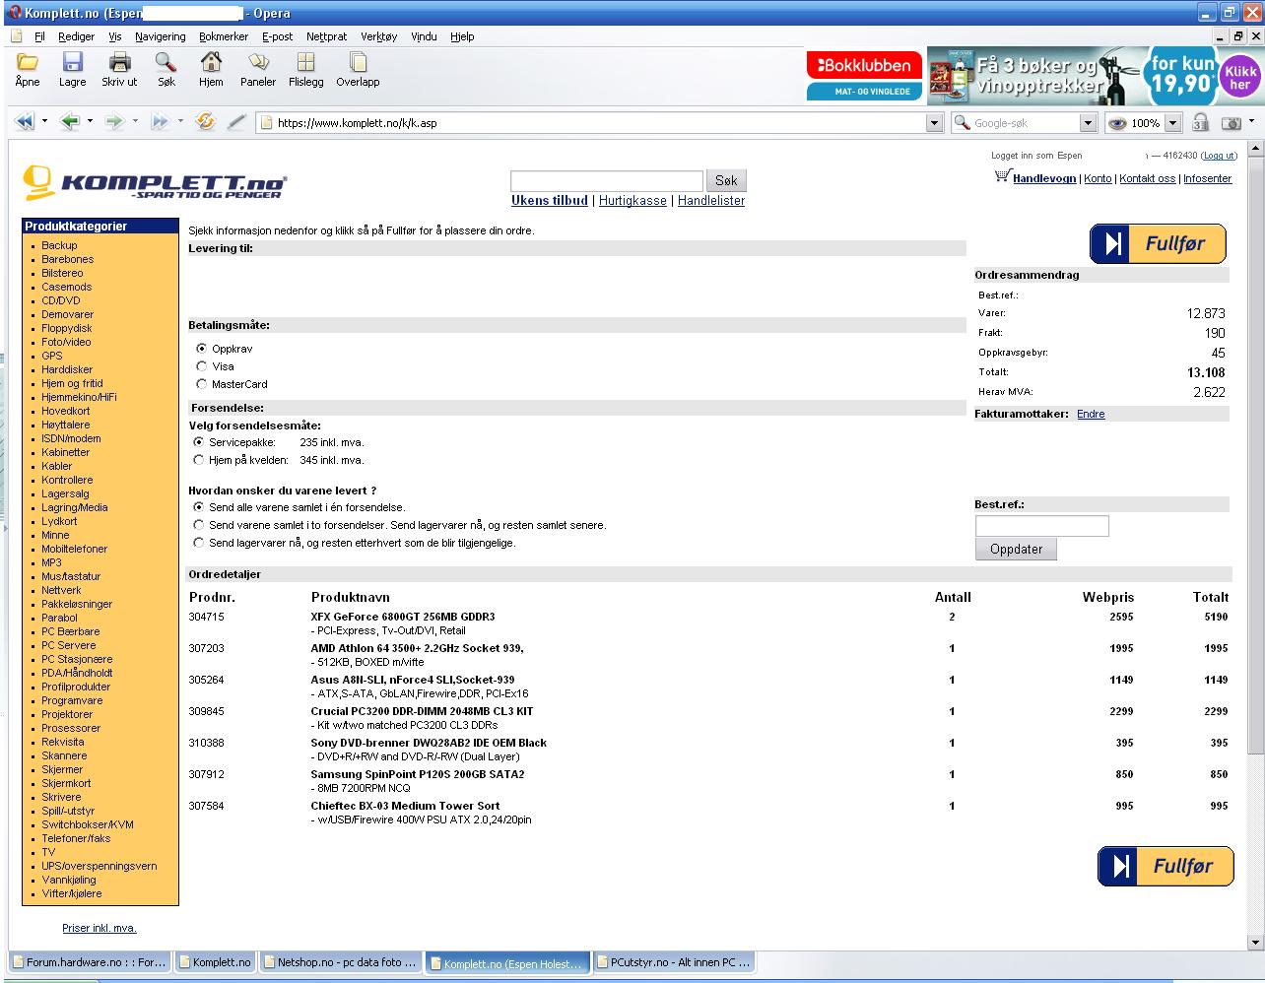Expand the fast-forward dropdown arrow
Screen dimensions: 1265x983
point(180,122)
